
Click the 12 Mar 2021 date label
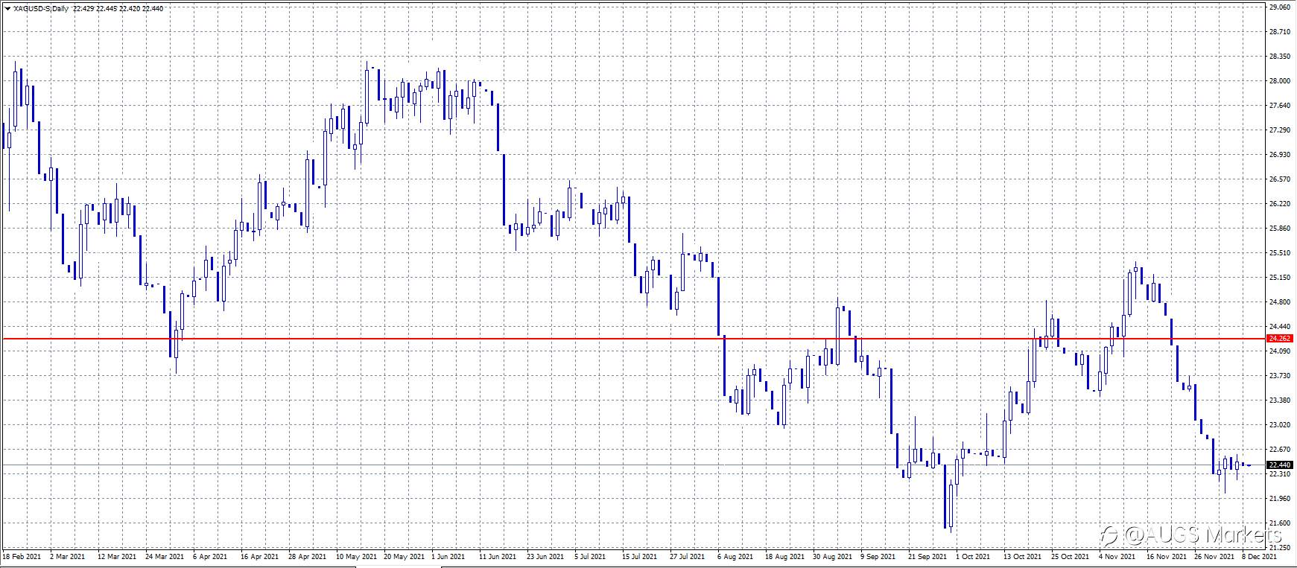pos(117,556)
